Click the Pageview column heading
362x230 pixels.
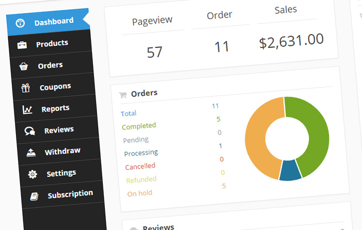[152, 21]
